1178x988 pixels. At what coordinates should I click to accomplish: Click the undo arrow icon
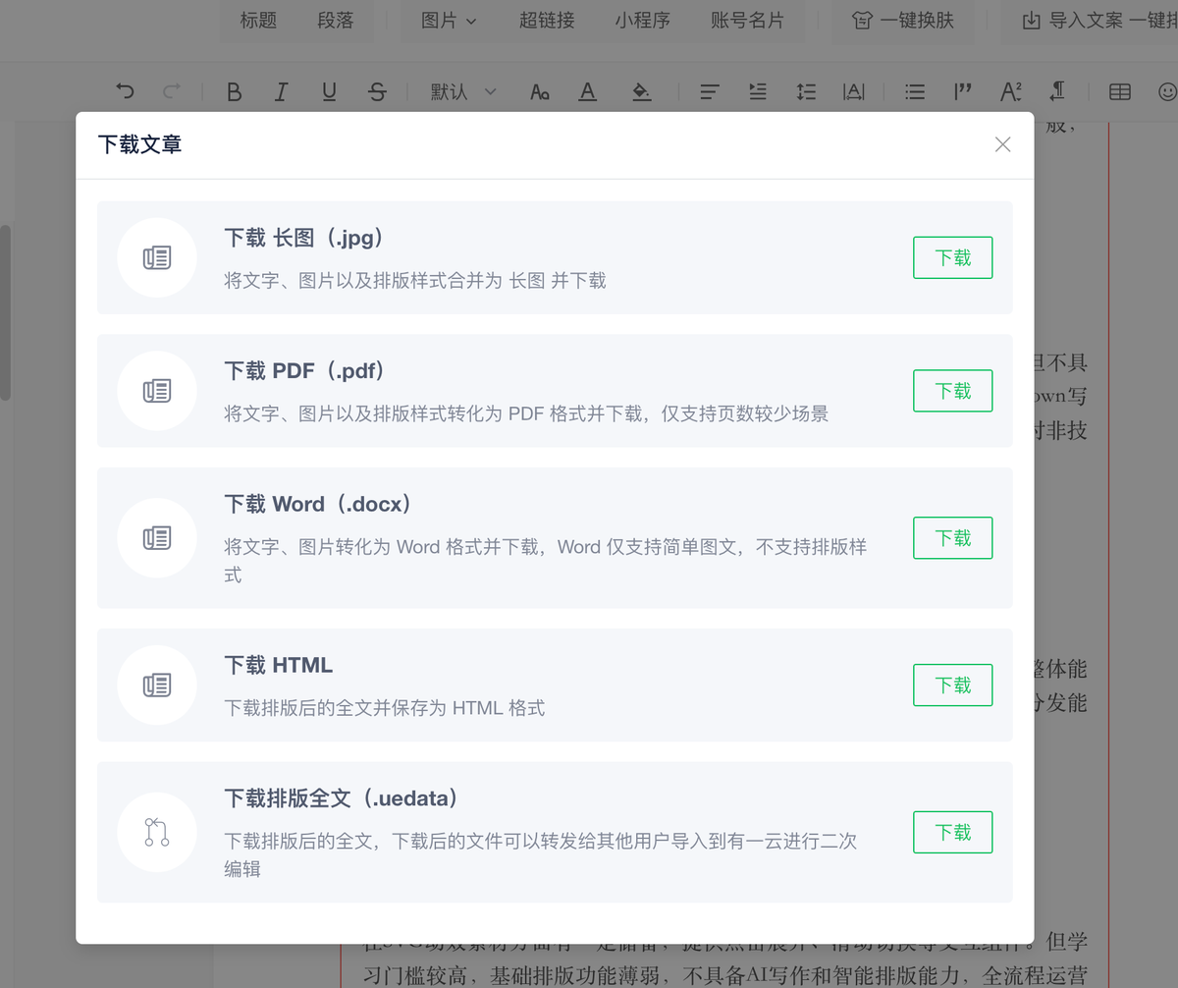[x=125, y=91]
